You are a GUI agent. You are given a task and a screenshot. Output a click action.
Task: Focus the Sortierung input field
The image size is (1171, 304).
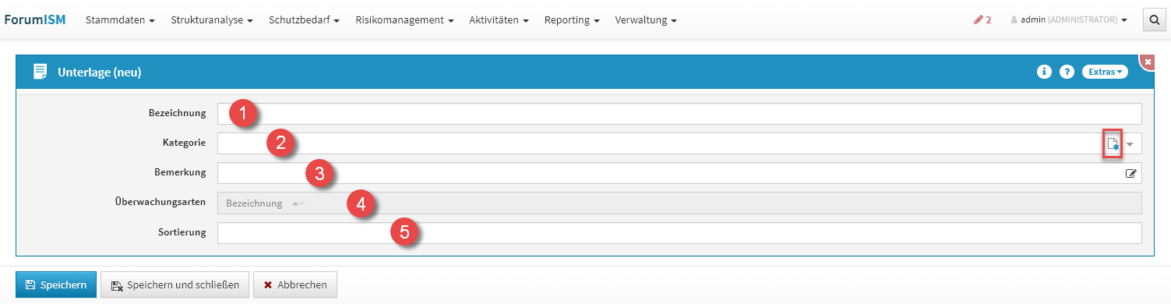click(x=679, y=233)
